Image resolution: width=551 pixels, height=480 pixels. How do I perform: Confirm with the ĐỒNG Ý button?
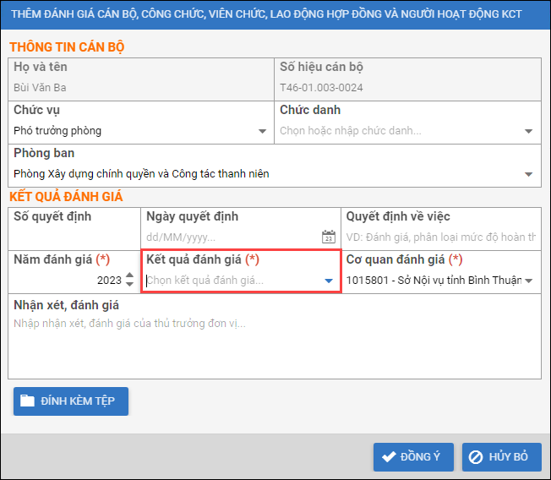(413, 457)
